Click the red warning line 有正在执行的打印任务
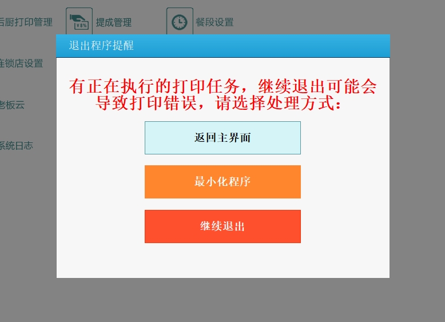This screenshot has width=445, height=322. point(154,86)
